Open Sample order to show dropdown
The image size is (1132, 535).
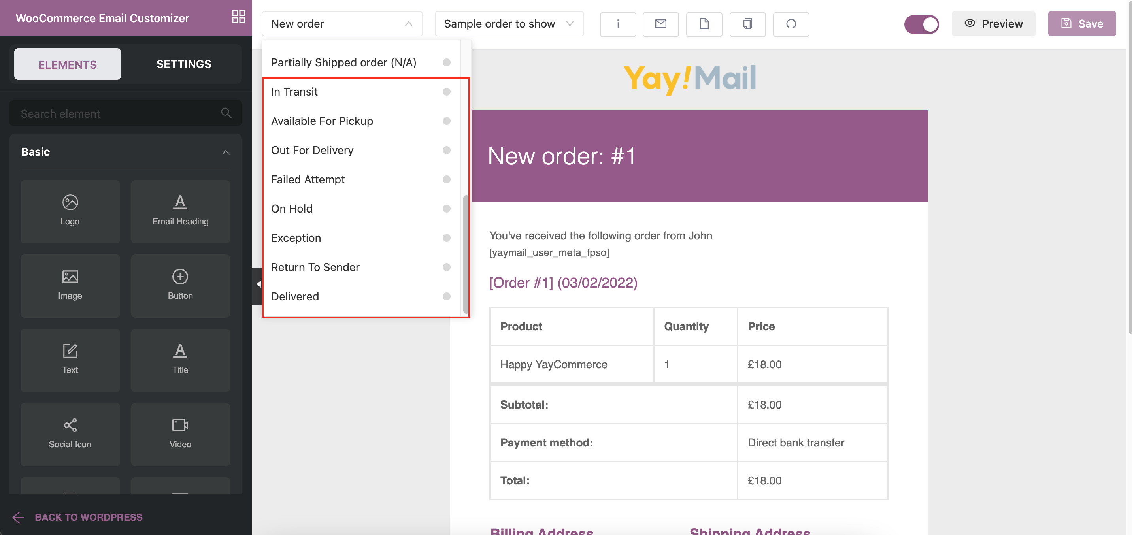pos(508,24)
